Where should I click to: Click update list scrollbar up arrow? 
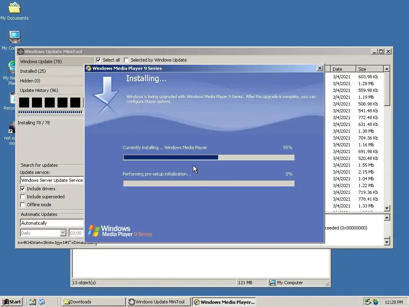click(x=387, y=69)
